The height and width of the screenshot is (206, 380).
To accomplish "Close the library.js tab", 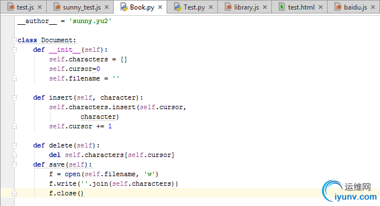I will [265, 7].
